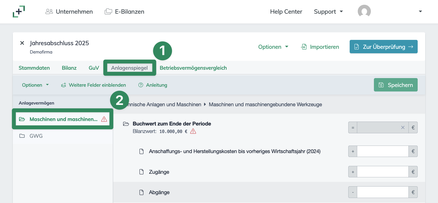Viewport: 438px width, 203px height.
Task: Click the user avatar picture
Action: click(364, 11)
